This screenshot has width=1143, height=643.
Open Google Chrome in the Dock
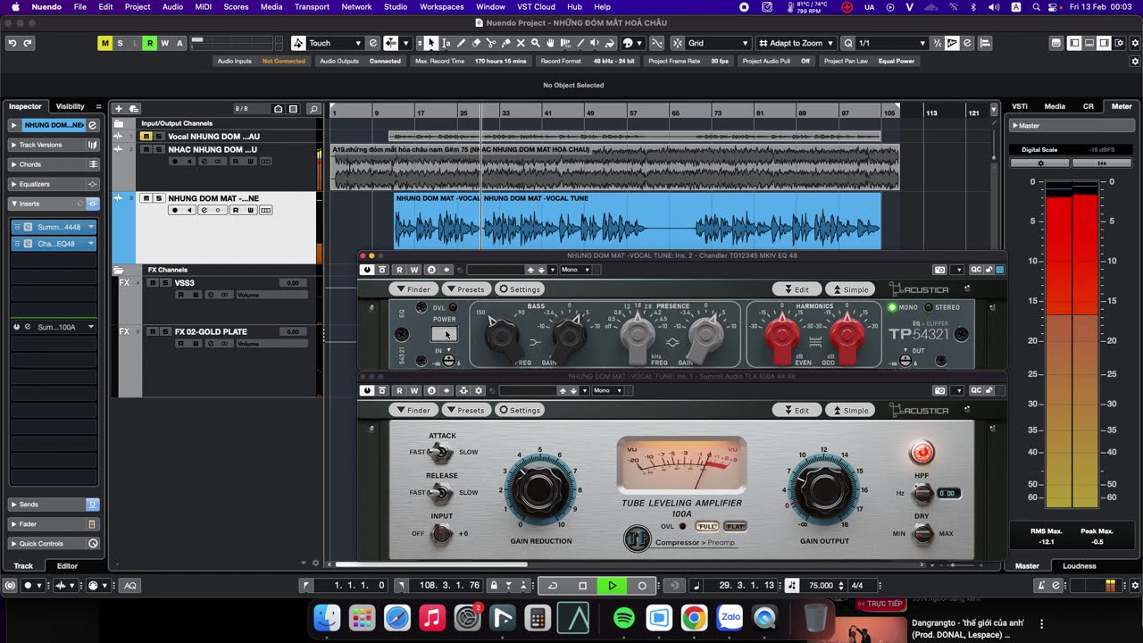pos(694,618)
